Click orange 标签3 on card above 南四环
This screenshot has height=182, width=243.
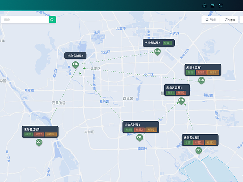click(x=151, y=130)
